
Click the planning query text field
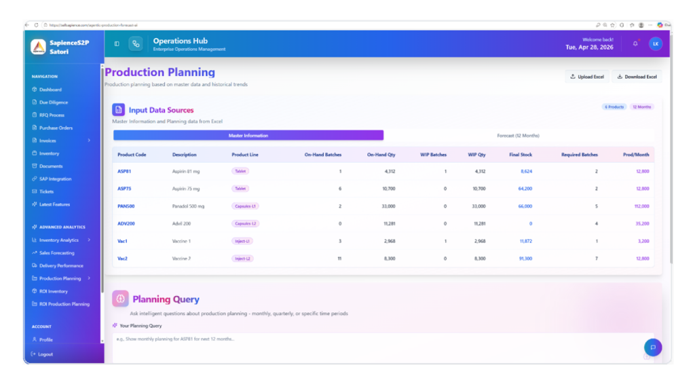(x=383, y=347)
